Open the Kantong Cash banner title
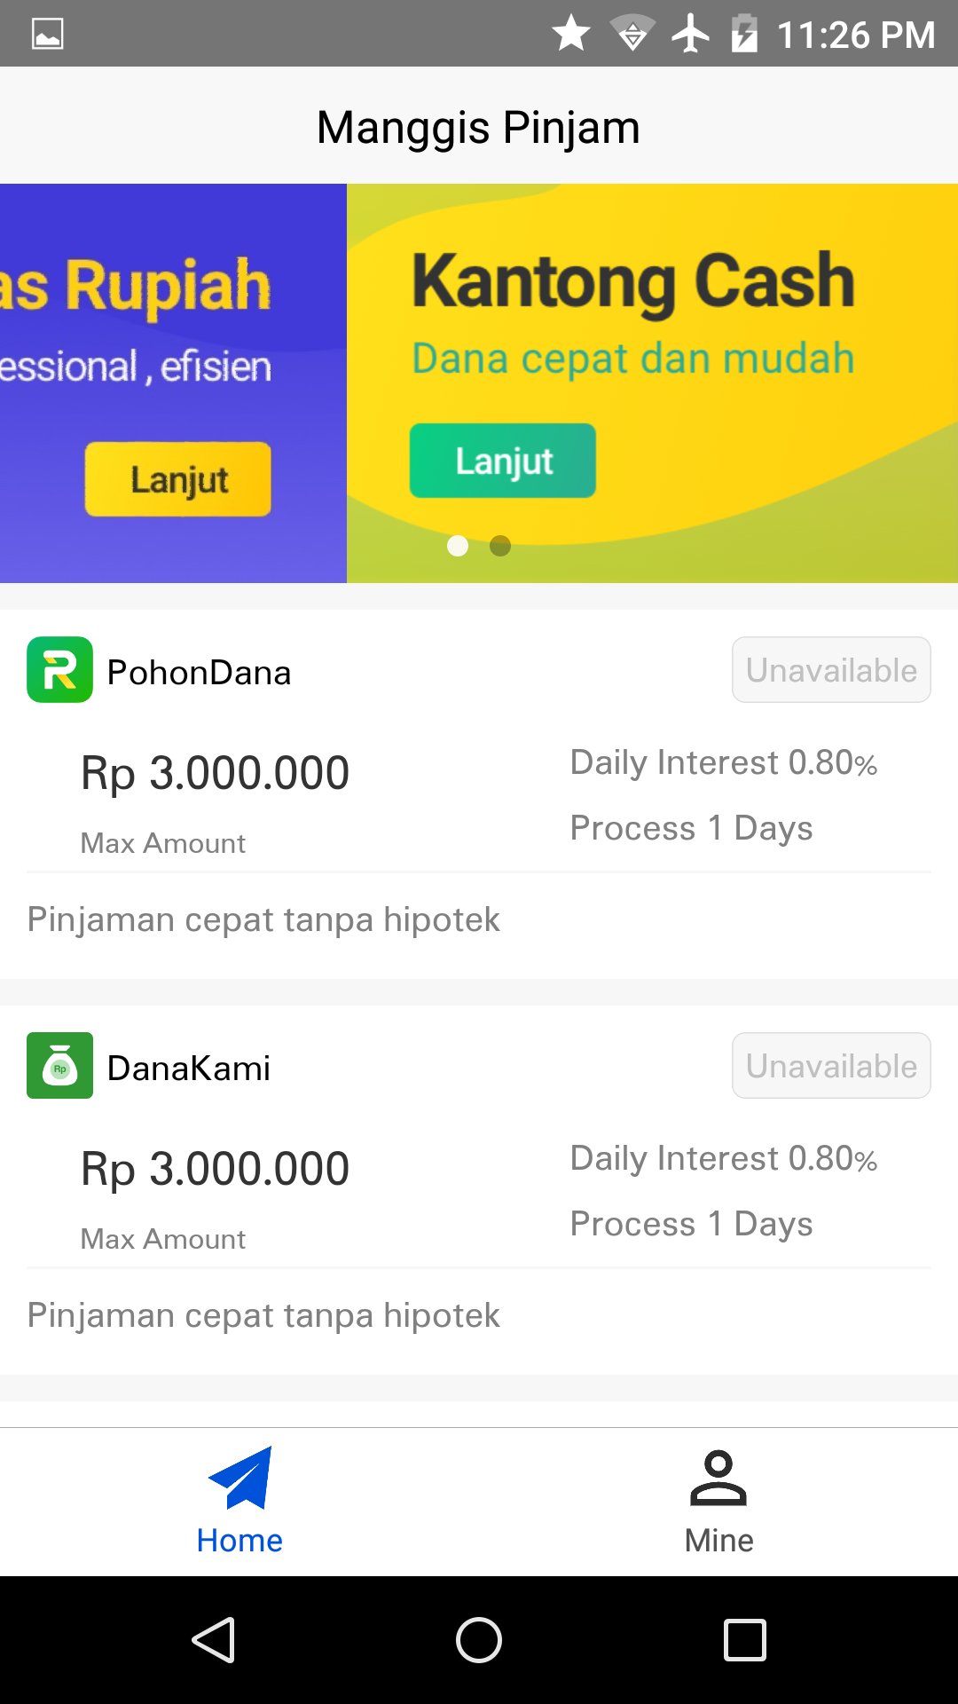958x1704 pixels. click(x=632, y=281)
